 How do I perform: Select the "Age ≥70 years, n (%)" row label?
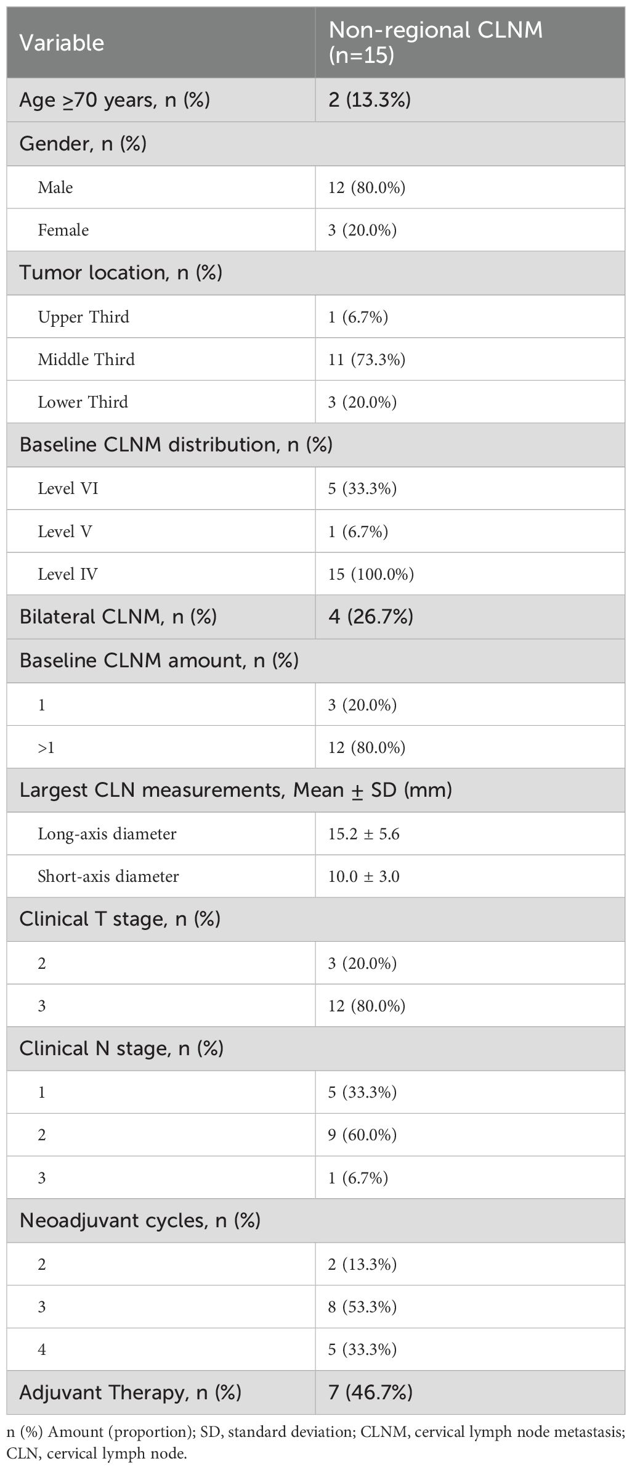(115, 100)
